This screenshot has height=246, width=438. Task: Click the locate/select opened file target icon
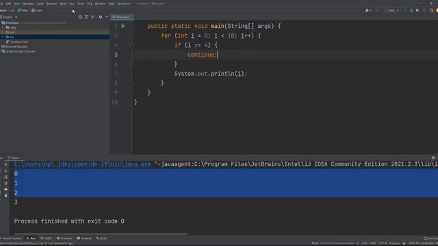(x=80, y=17)
